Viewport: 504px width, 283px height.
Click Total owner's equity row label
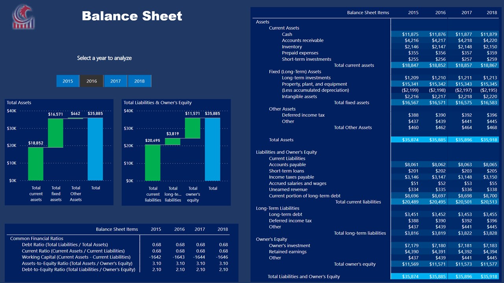(x=355, y=264)
